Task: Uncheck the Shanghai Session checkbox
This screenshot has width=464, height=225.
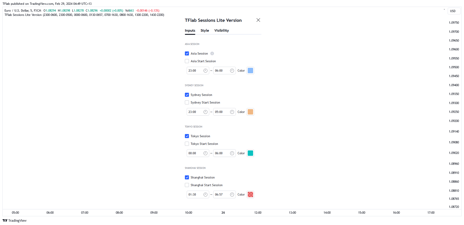Action: [x=187, y=177]
